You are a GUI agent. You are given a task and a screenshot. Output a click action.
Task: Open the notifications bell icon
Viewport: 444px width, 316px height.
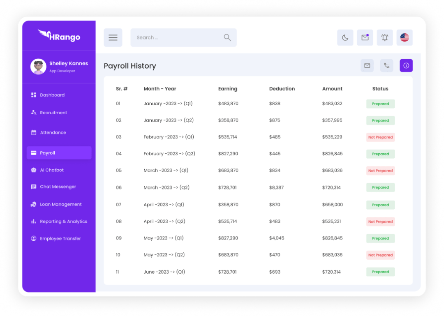[x=384, y=38]
